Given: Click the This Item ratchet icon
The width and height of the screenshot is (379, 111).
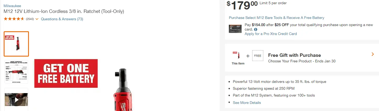Looking at the screenshot, I should click(238, 55).
